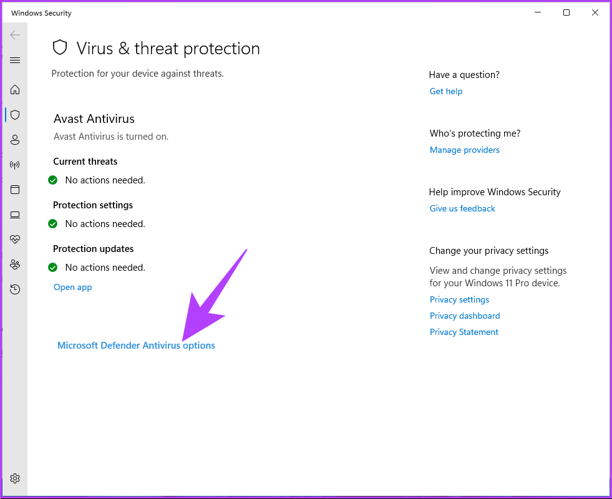The width and height of the screenshot is (612, 499).
Task: Open Protection history in the sidebar
Action: click(x=15, y=289)
